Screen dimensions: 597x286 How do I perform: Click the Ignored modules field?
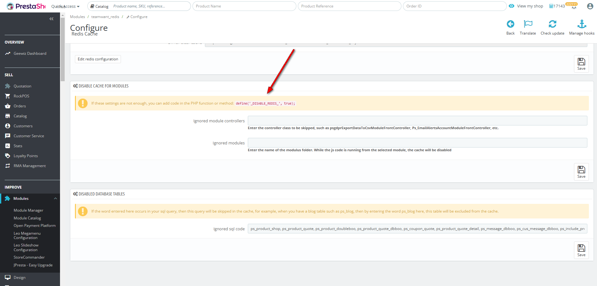[x=417, y=143]
